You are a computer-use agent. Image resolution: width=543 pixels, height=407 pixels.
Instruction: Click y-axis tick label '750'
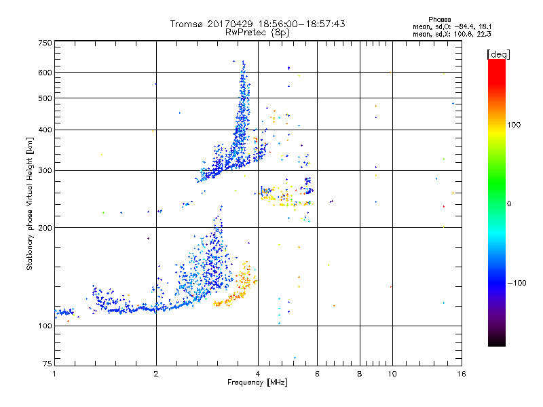45,43
